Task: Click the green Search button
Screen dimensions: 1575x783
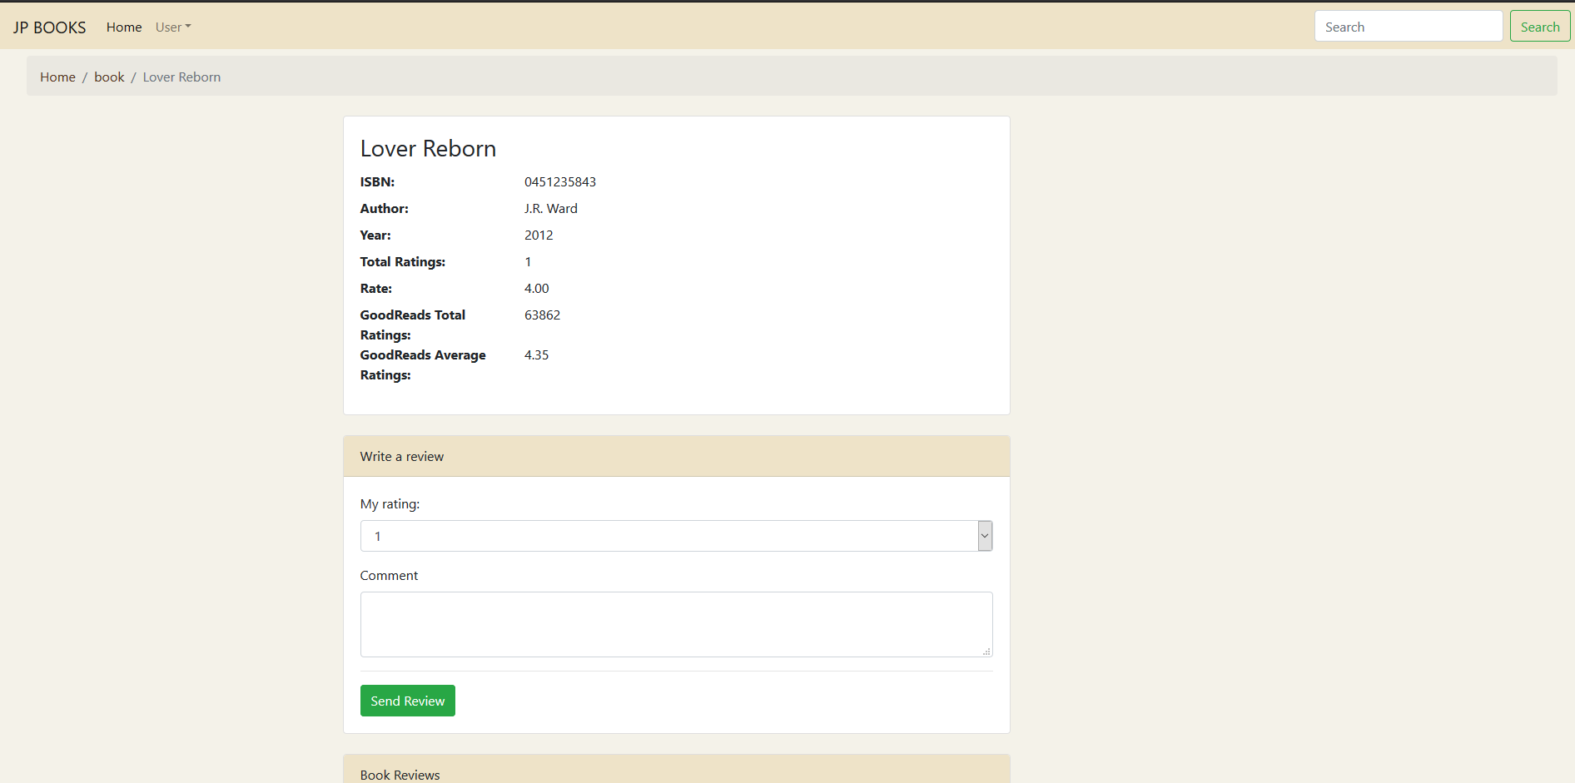Action: coord(1540,27)
